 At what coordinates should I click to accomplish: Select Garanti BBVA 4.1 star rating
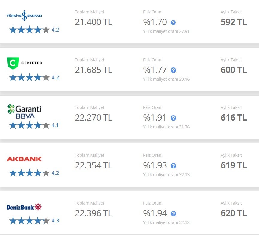point(34,125)
